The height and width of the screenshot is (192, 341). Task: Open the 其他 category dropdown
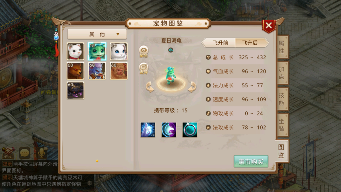(97, 34)
